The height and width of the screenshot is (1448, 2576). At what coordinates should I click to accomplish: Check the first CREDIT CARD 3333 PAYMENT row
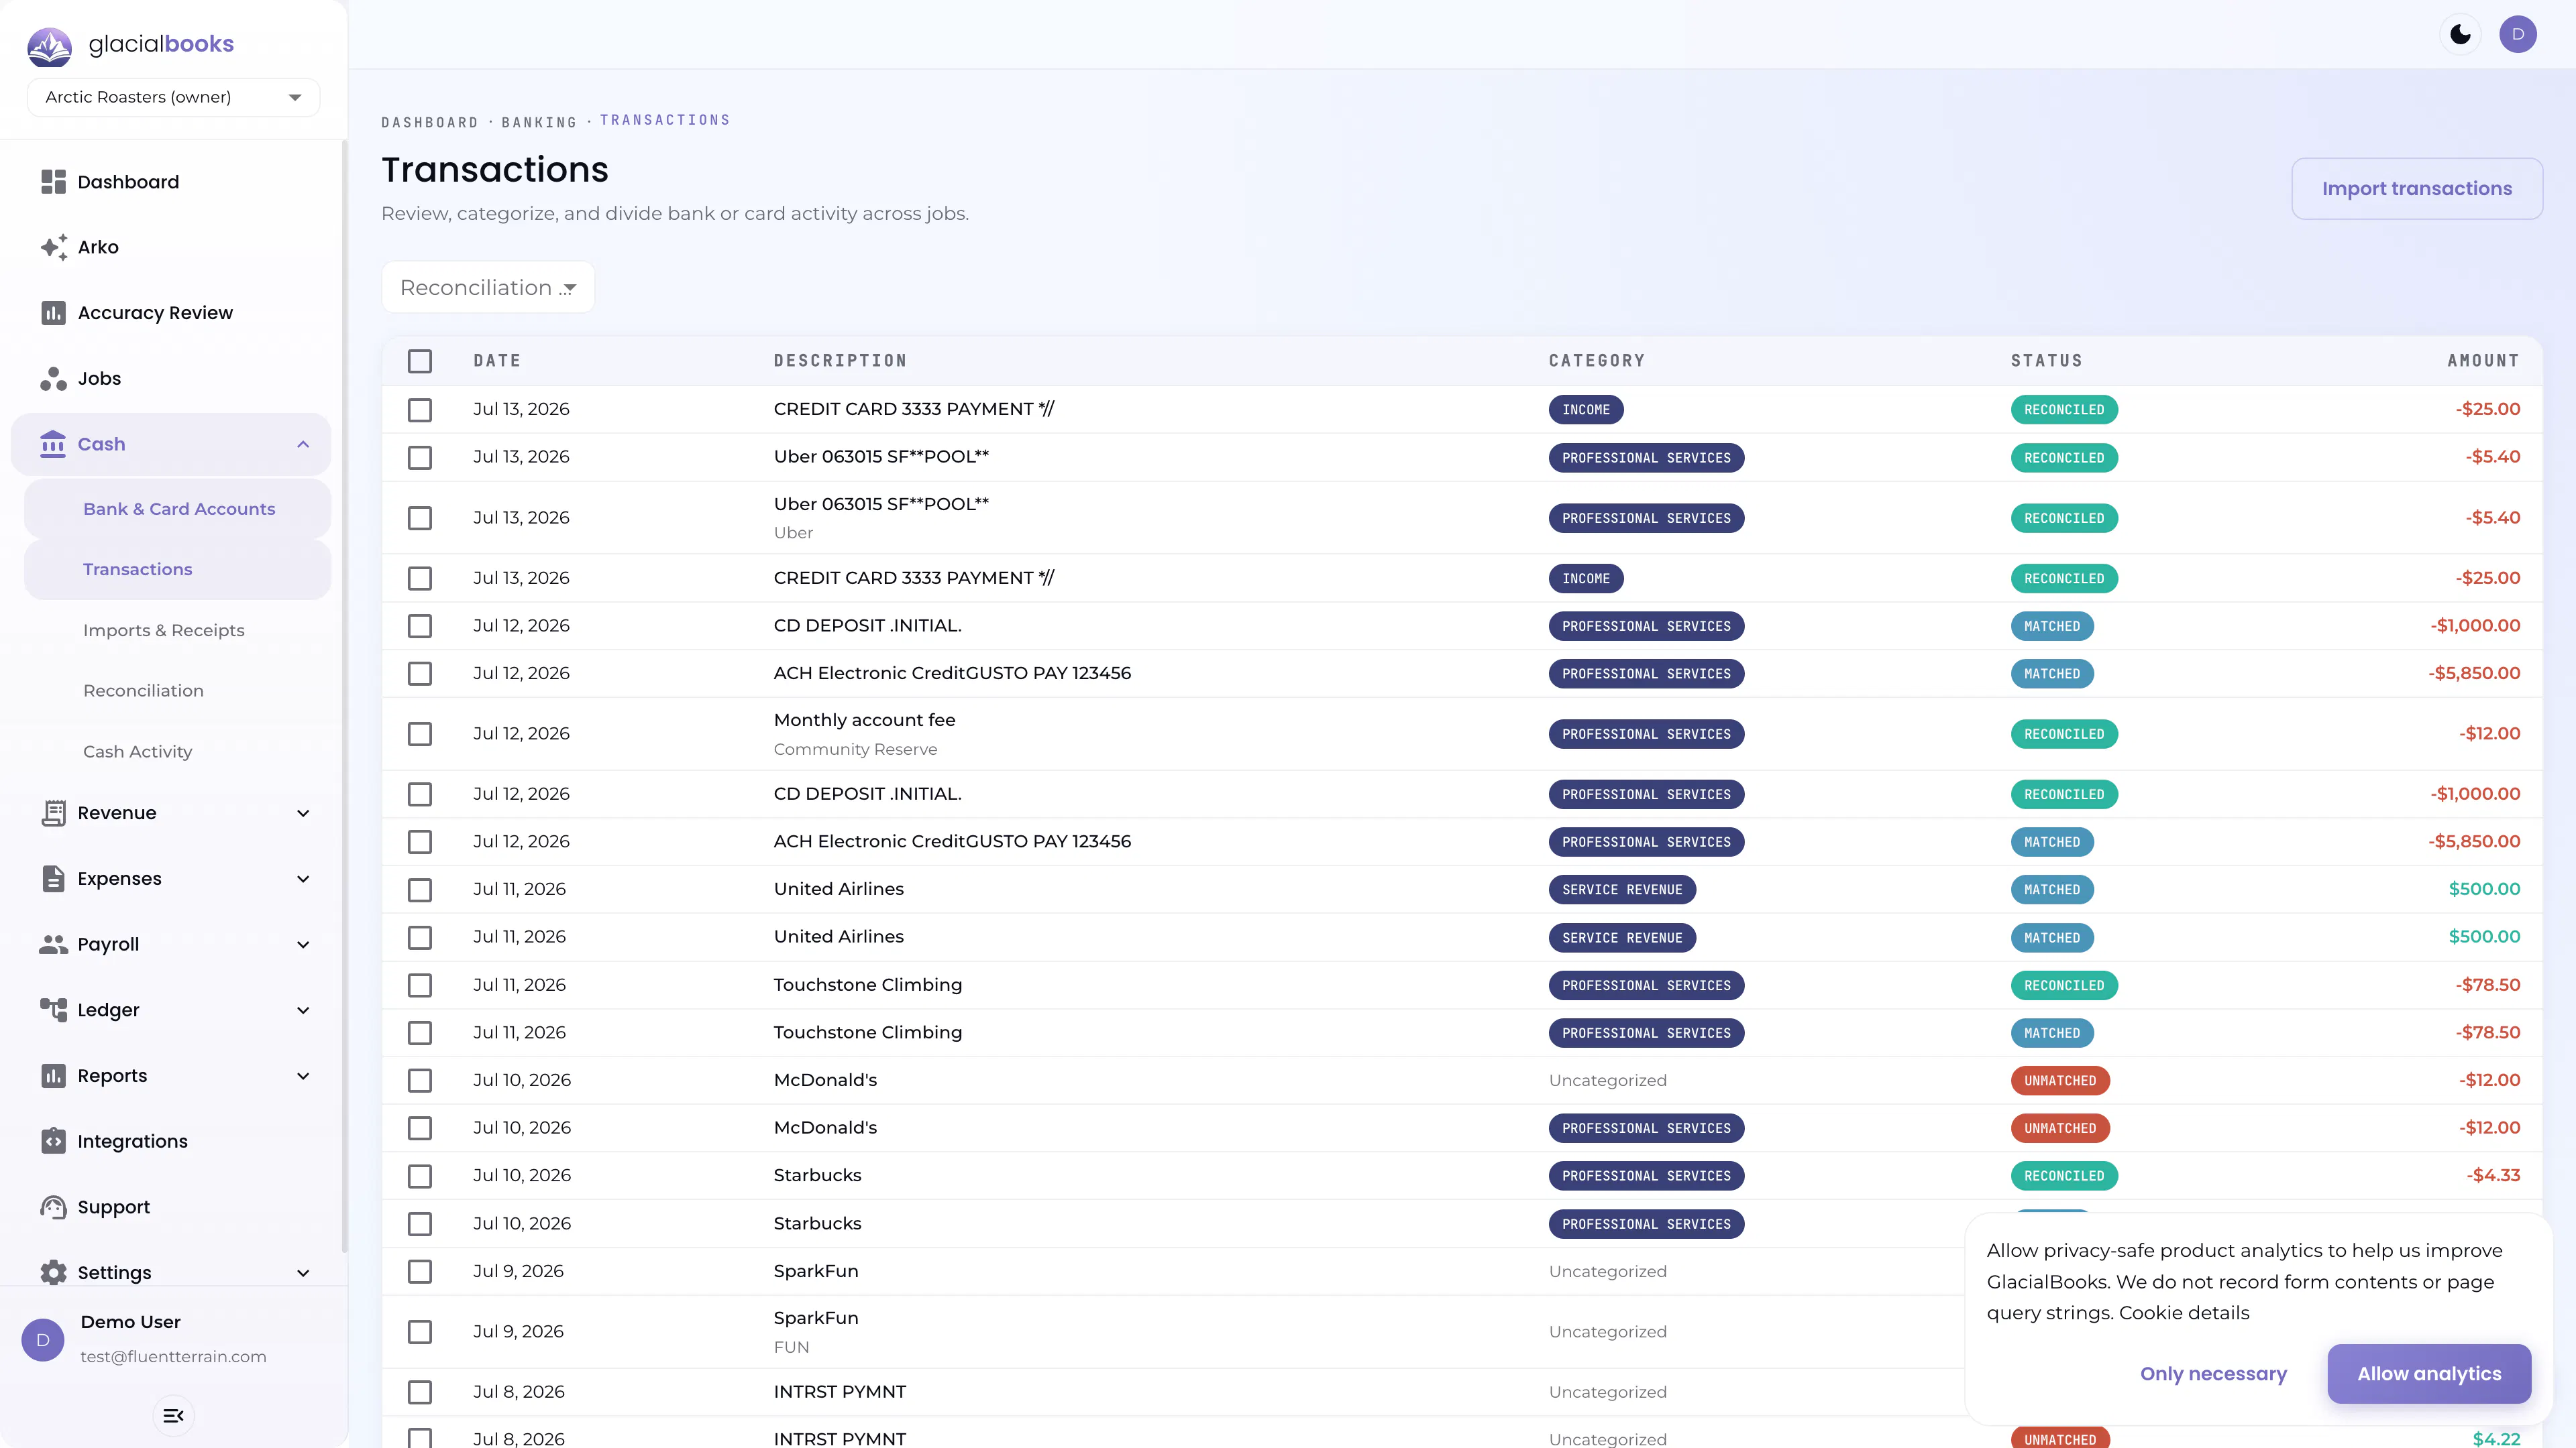pos(420,410)
